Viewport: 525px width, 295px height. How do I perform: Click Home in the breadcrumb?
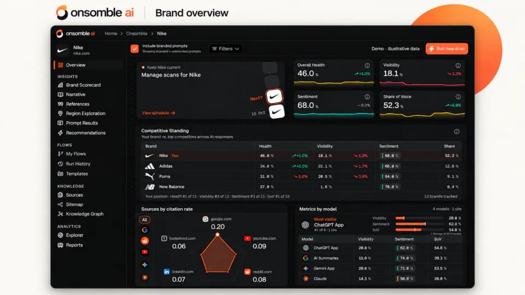click(111, 33)
